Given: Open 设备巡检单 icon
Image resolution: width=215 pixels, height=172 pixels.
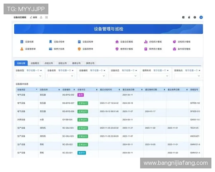Looking at the screenshot, I should [79, 42].
